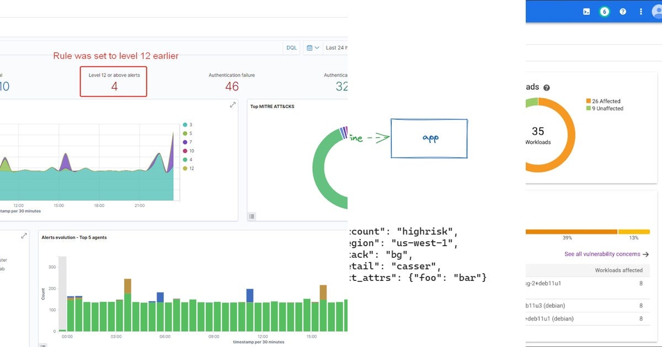Toggle level 12 series in chart legend

pyautogui.click(x=189, y=169)
